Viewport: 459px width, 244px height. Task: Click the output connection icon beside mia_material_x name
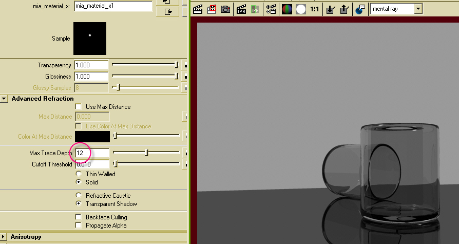coord(167,12)
